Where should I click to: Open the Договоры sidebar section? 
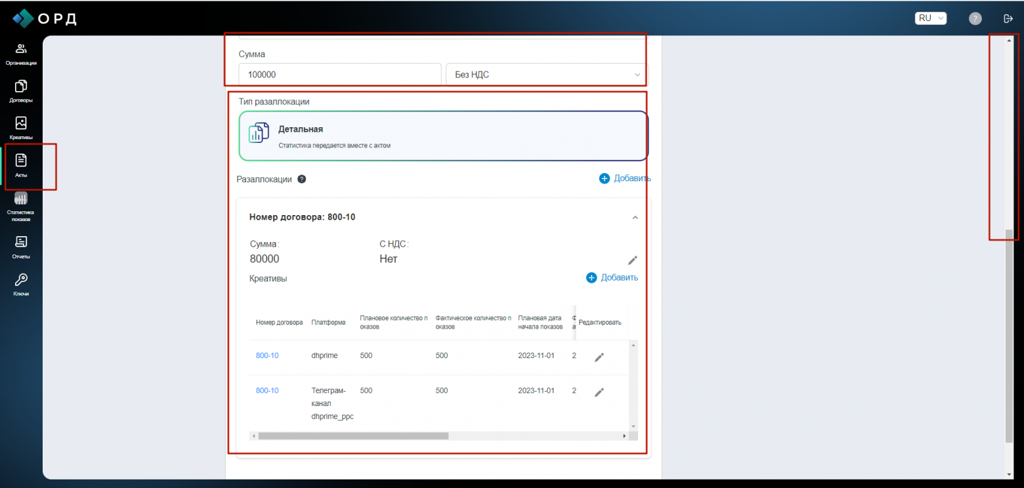click(x=21, y=91)
